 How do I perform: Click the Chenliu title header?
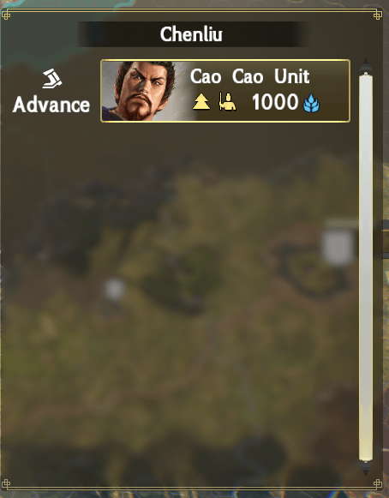[191, 34]
